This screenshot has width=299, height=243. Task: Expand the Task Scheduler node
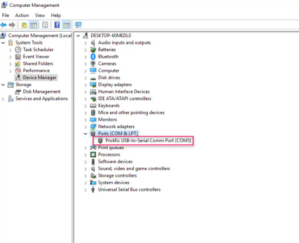(10, 50)
